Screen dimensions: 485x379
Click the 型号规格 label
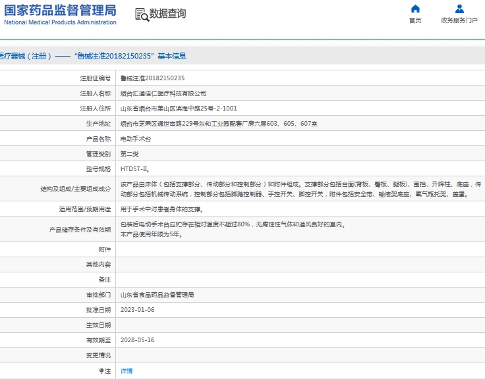coord(98,169)
